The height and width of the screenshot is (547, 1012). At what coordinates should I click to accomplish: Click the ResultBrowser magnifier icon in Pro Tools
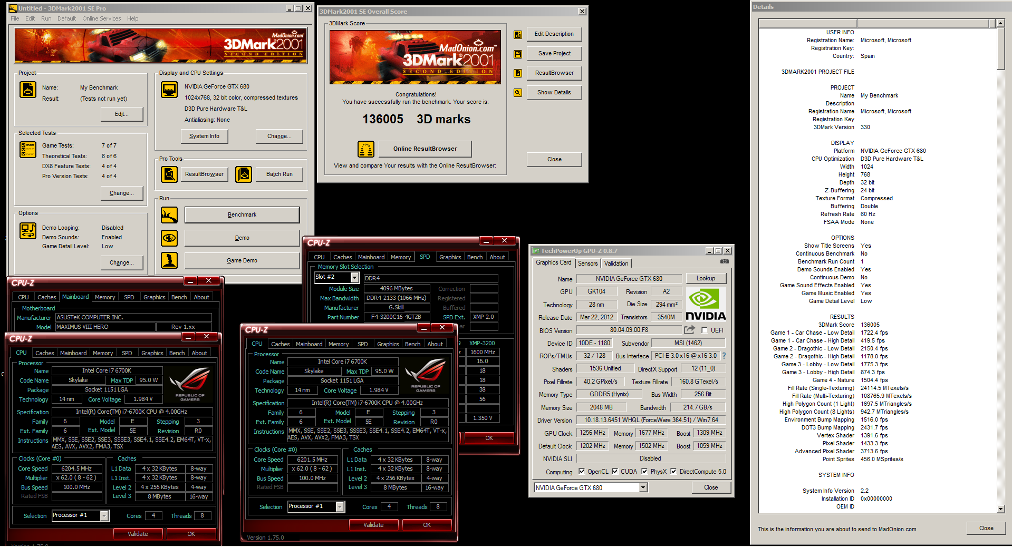pos(169,174)
